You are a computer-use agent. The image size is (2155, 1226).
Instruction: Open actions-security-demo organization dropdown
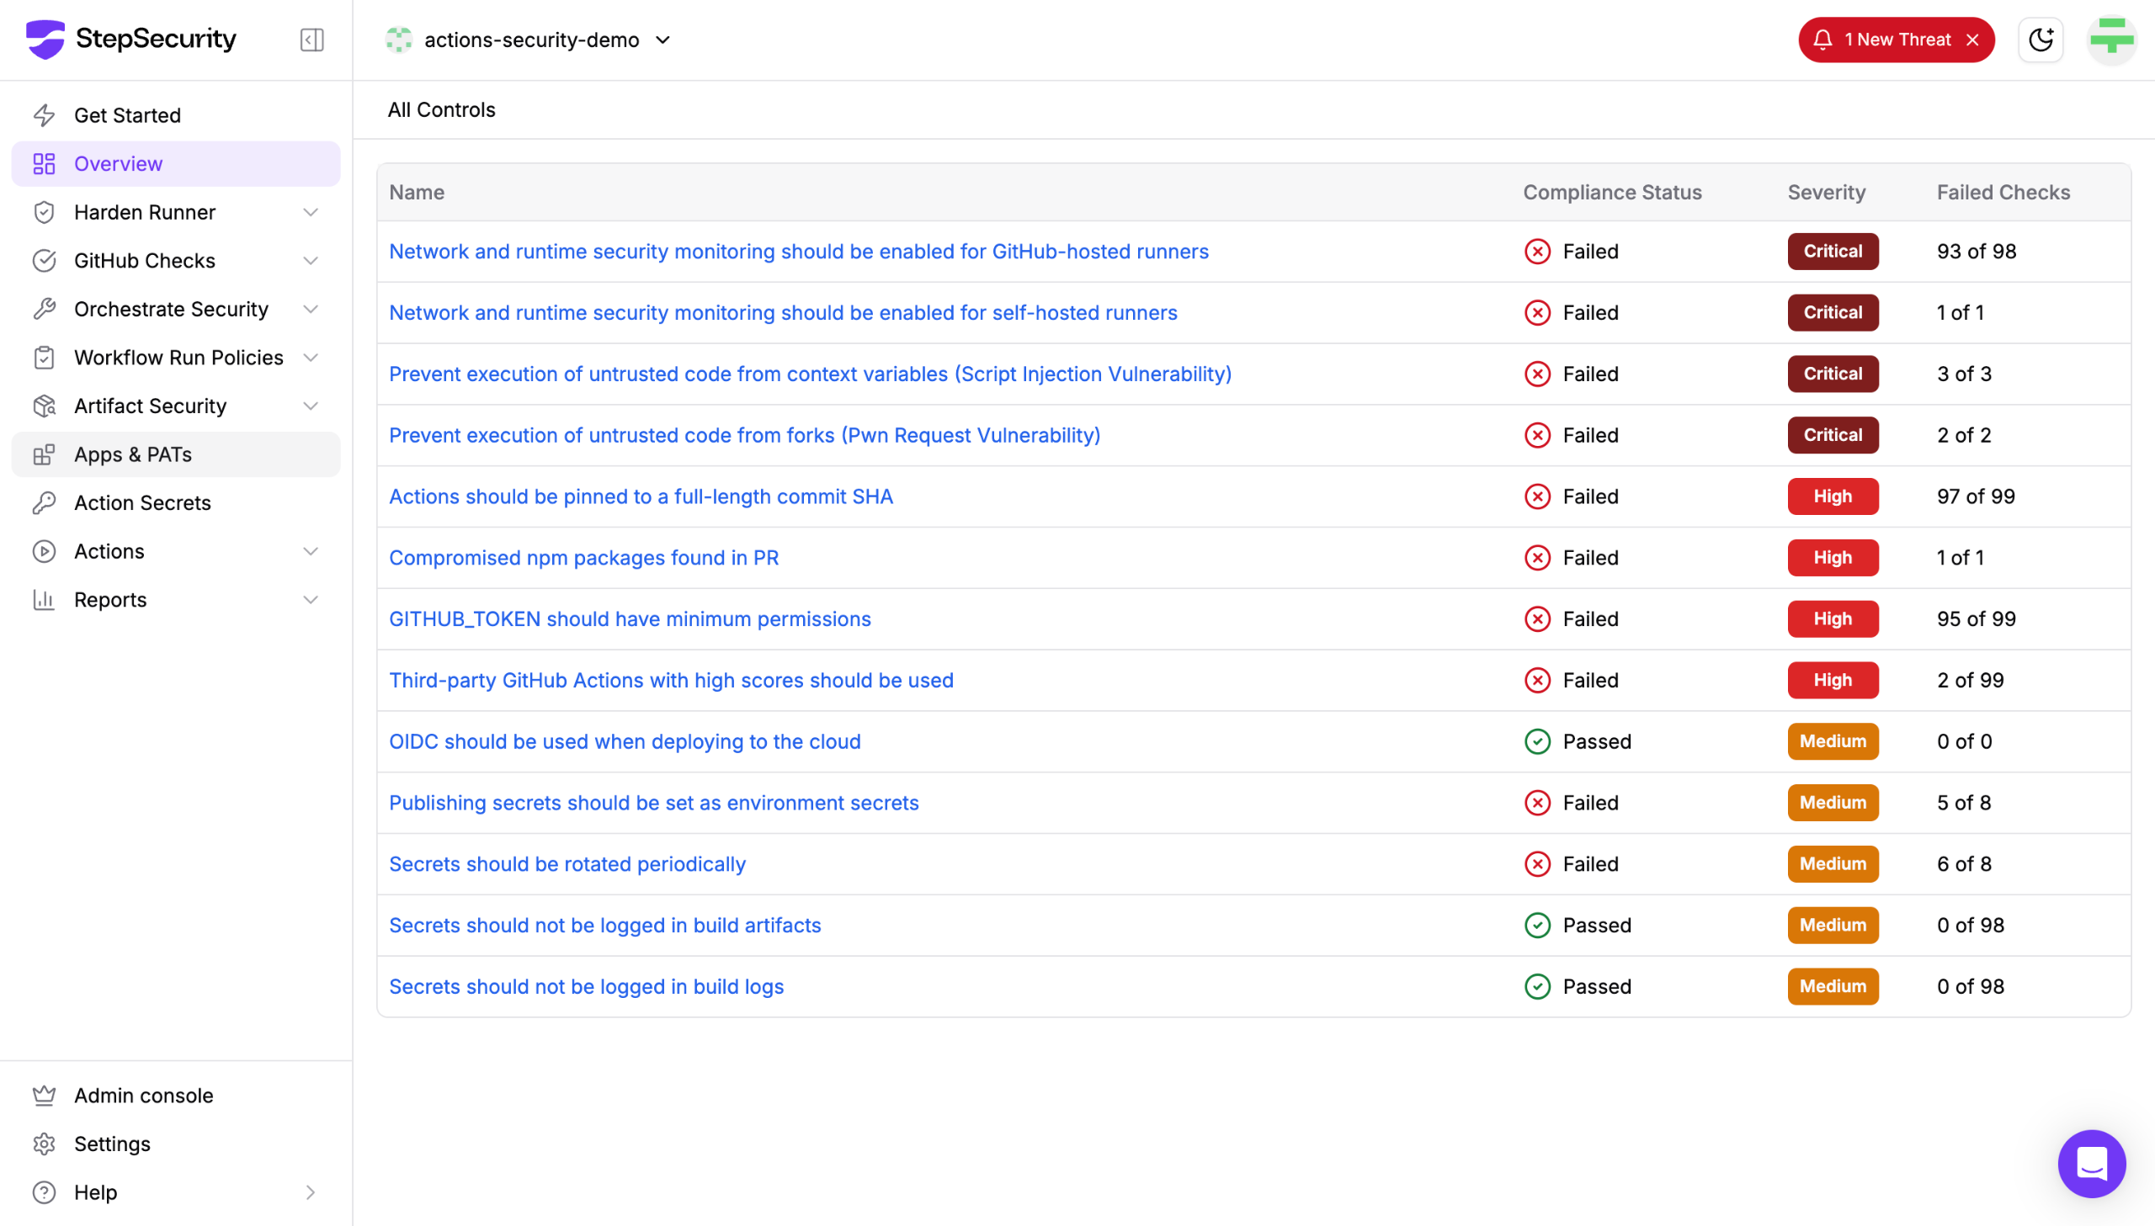[x=662, y=40]
